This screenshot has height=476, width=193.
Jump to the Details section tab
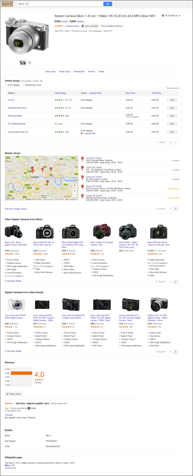101,72
